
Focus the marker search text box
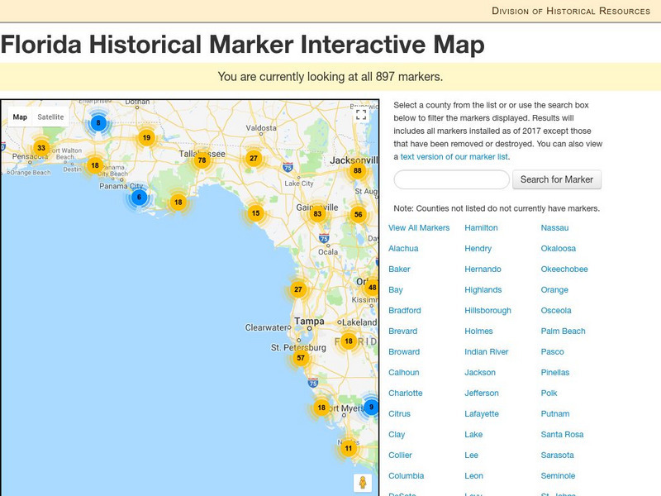tap(451, 179)
